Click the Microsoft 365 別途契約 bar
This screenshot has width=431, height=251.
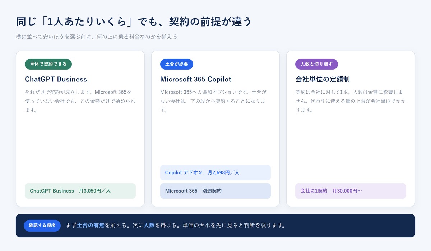[x=215, y=191]
